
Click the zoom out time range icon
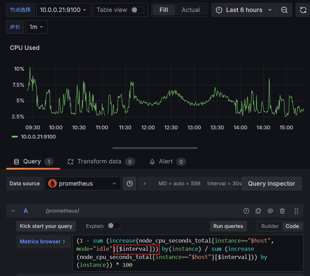pyautogui.click(x=284, y=10)
